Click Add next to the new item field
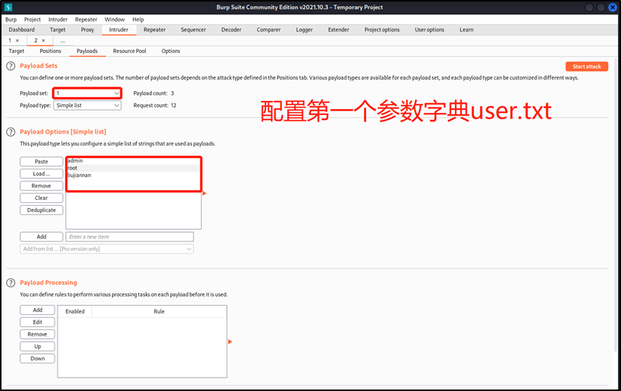 coord(41,237)
